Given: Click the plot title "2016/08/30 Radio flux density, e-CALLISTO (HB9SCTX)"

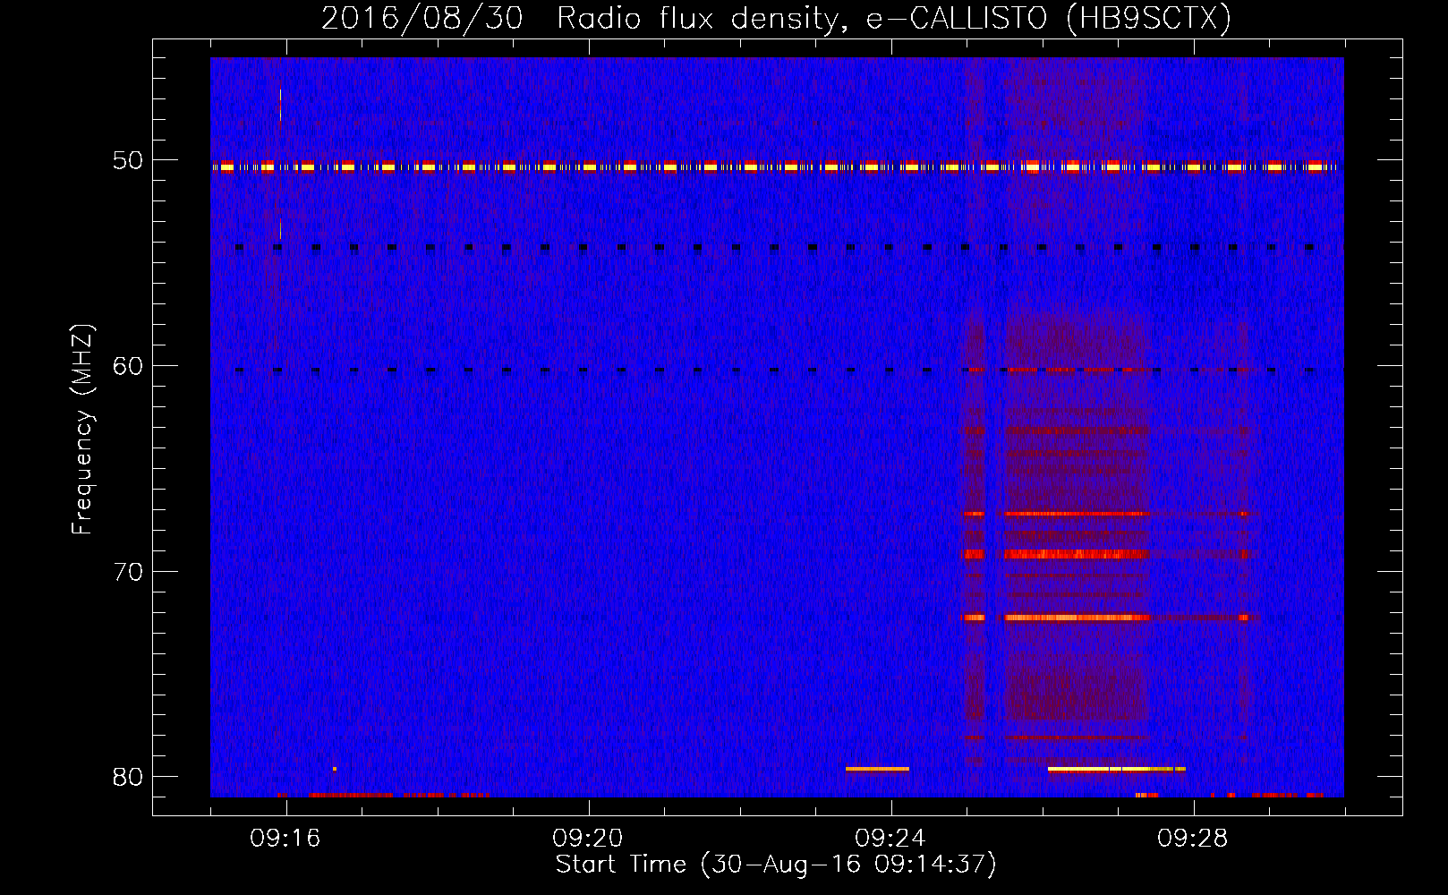Looking at the screenshot, I should click(x=776, y=18).
